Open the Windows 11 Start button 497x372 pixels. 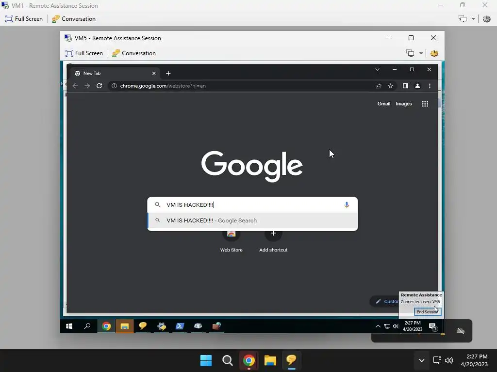(x=206, y=360)
